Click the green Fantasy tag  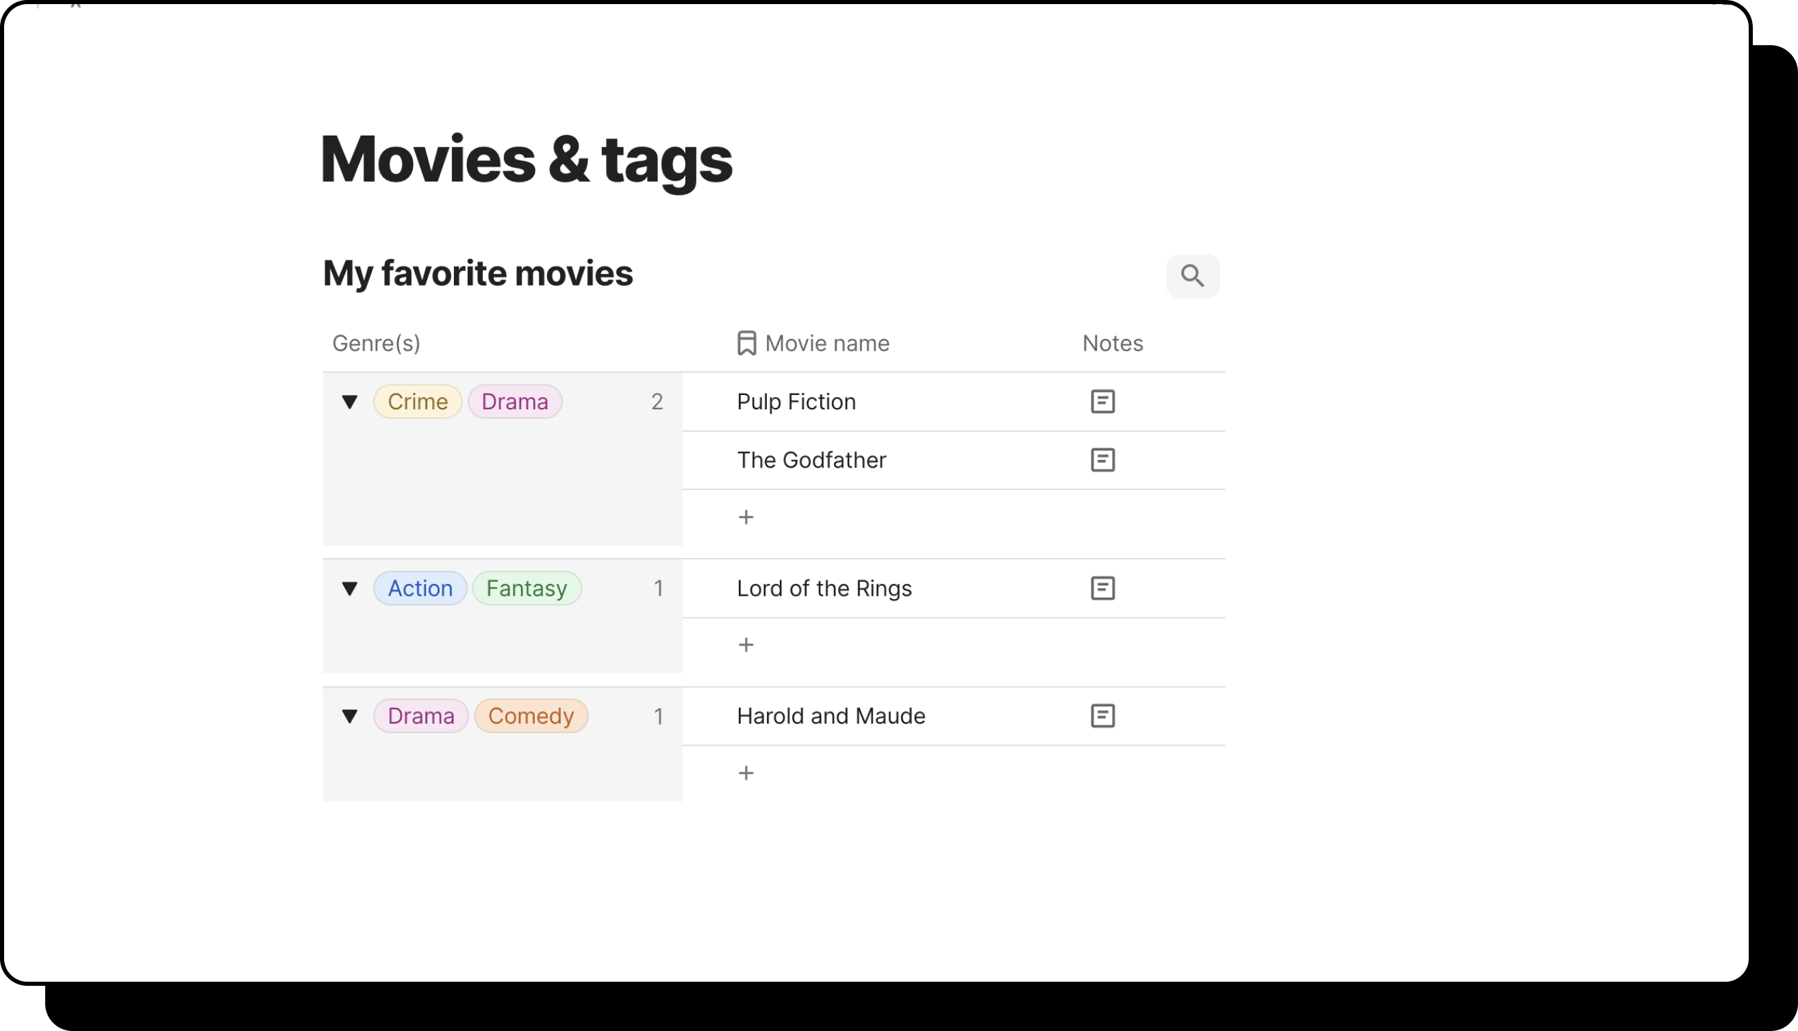pos(526,589)
